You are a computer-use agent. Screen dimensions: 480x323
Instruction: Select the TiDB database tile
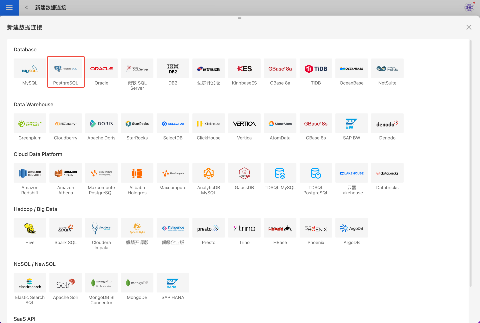316,69
